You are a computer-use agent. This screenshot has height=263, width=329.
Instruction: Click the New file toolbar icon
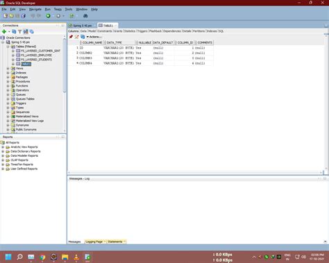[x=6, y=16]
